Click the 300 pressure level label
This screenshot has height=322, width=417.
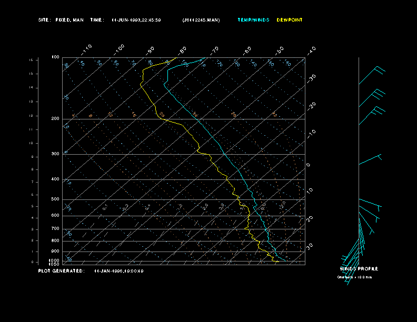55,154
